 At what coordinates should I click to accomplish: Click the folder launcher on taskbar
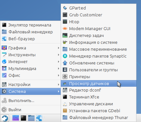(31, 118)
